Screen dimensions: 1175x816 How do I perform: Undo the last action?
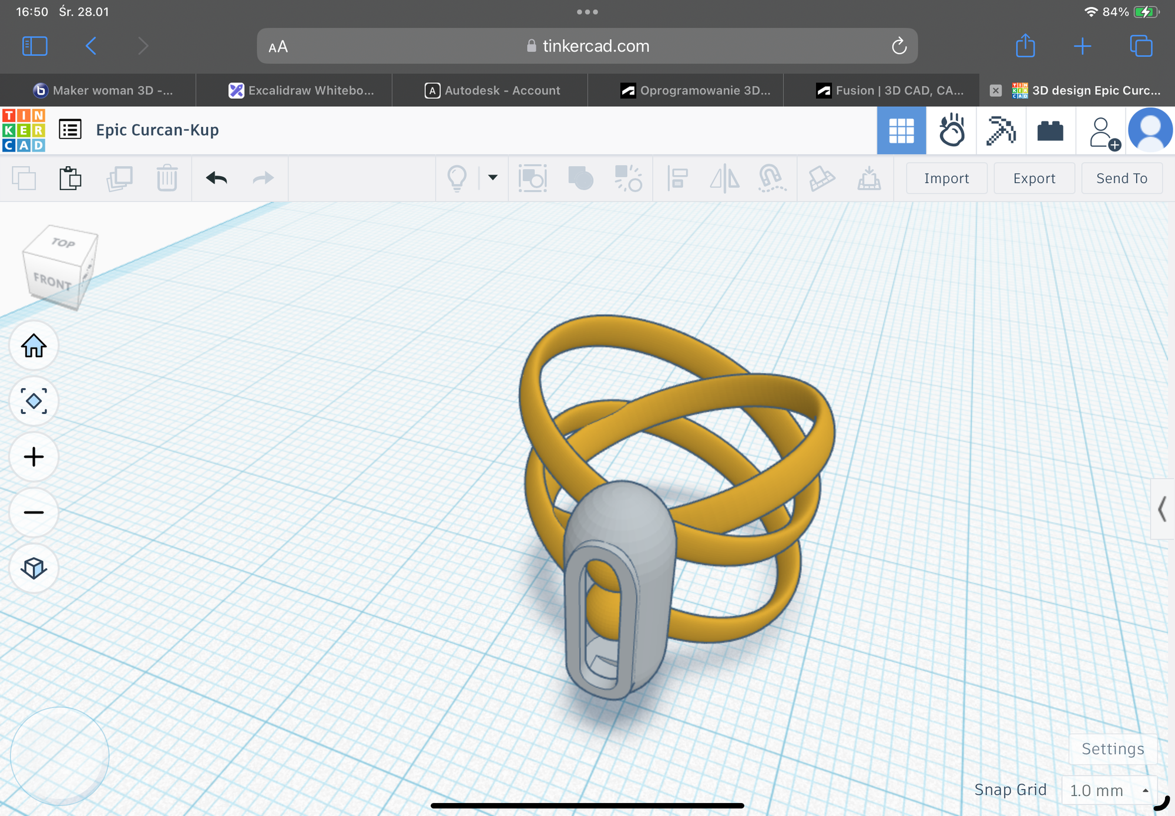click(216, 178)
